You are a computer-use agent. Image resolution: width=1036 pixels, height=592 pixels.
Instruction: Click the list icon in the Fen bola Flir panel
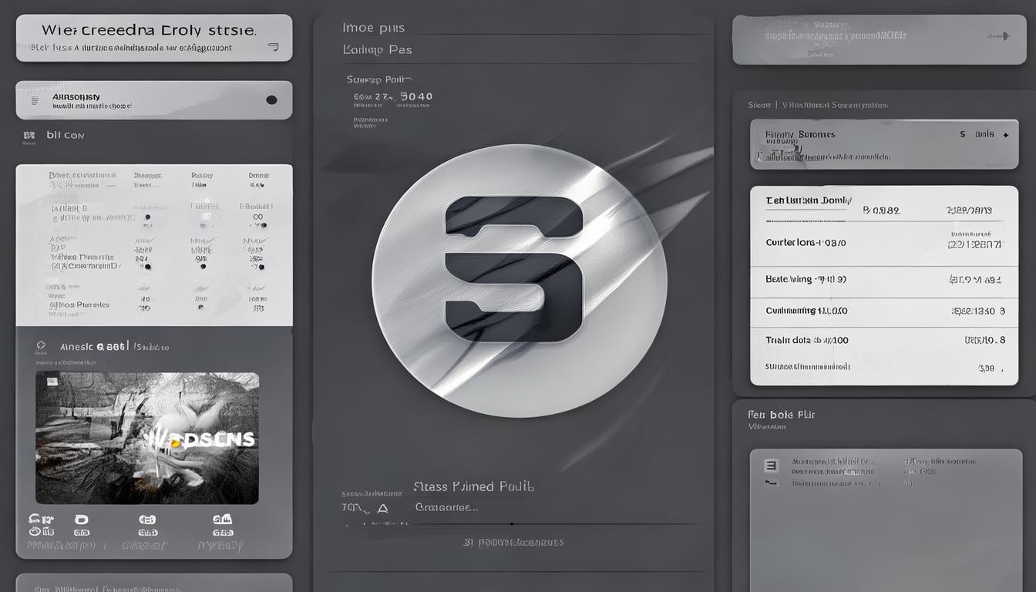pos(770,465)
